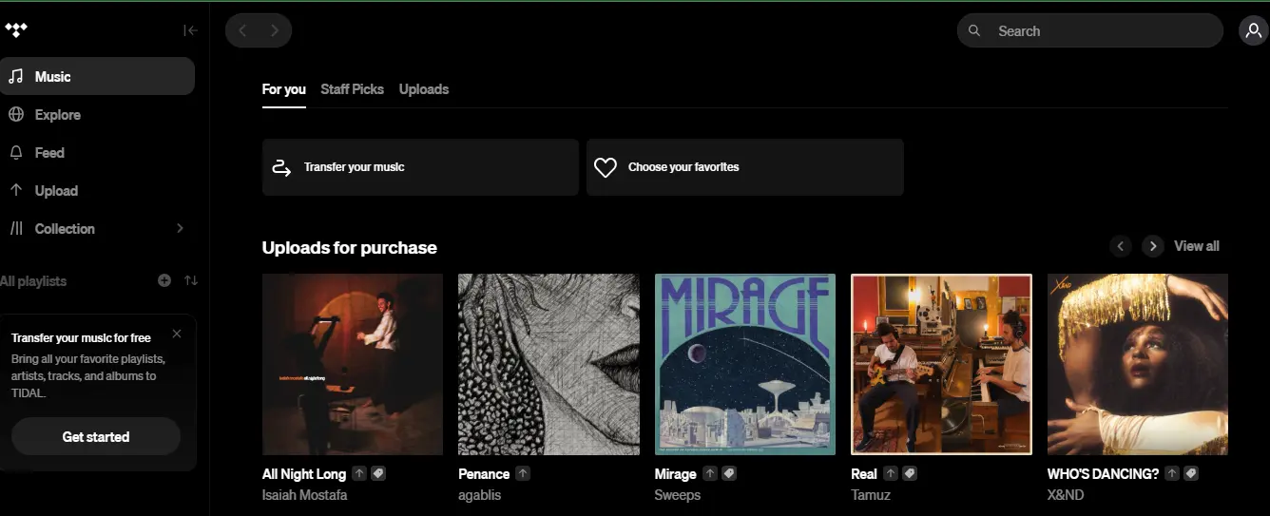Click upload badge next to Real
Screen dimensions: 1270x516
pos(891,473)
